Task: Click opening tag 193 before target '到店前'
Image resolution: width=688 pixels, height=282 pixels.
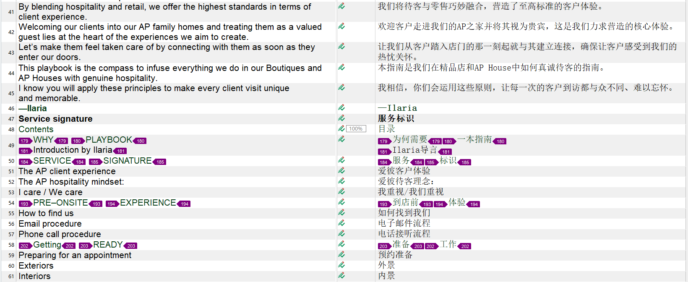Action: [385, 204]
